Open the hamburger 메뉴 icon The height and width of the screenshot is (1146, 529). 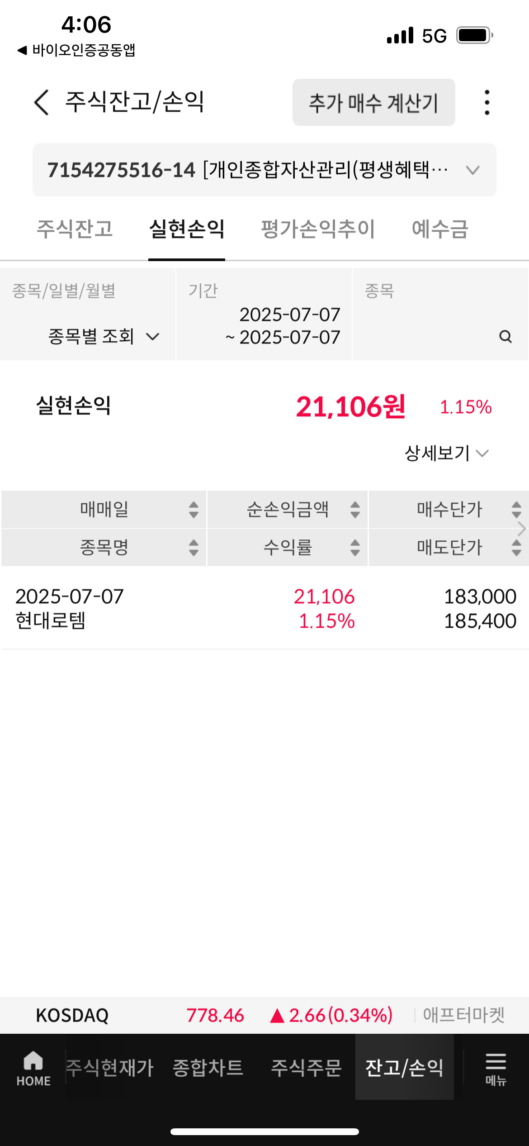(496, 1068)
